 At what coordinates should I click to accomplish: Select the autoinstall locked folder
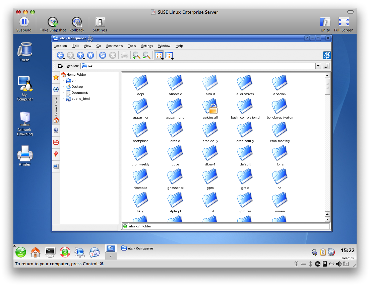[210, 109]
